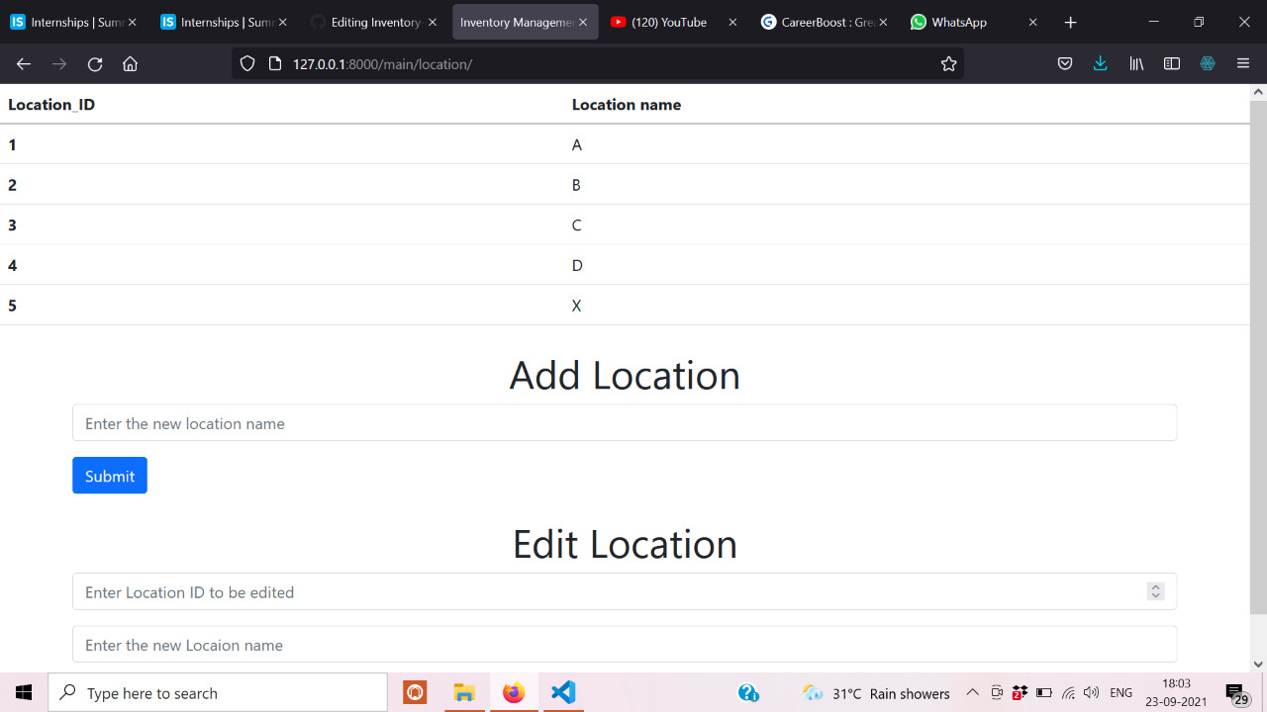
Task: Click the Location ID stepper arrows
Action: (1155, 590)
